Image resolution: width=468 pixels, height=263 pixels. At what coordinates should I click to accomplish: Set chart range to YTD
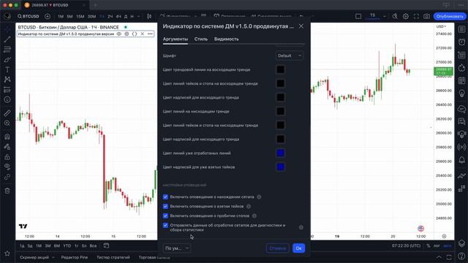67,245
